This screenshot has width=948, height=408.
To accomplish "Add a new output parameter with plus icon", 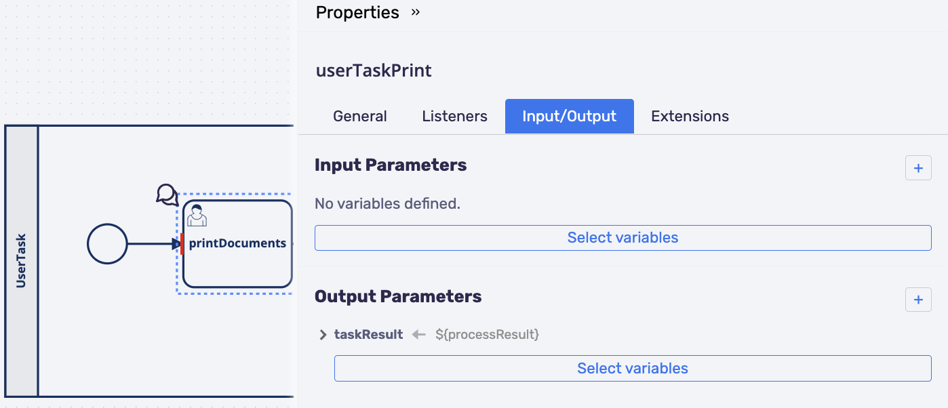I will (x=918, y=300).
